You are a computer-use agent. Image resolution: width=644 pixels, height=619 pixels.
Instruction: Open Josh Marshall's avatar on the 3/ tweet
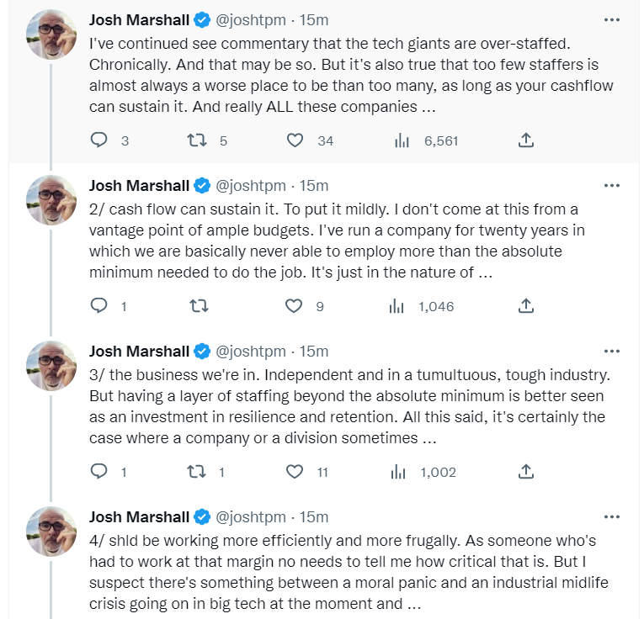click(52, 366)
